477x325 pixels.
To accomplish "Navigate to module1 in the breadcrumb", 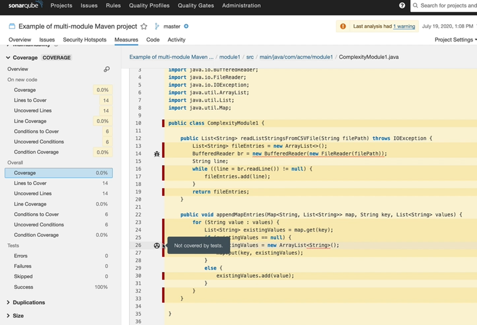I will 229,57.
